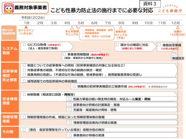
Task: Click the 1月 month label
Action: (x=27, y=23)
